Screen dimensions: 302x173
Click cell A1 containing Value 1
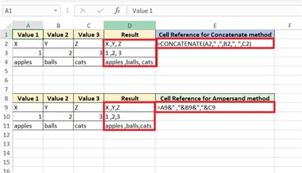(28, 35)
